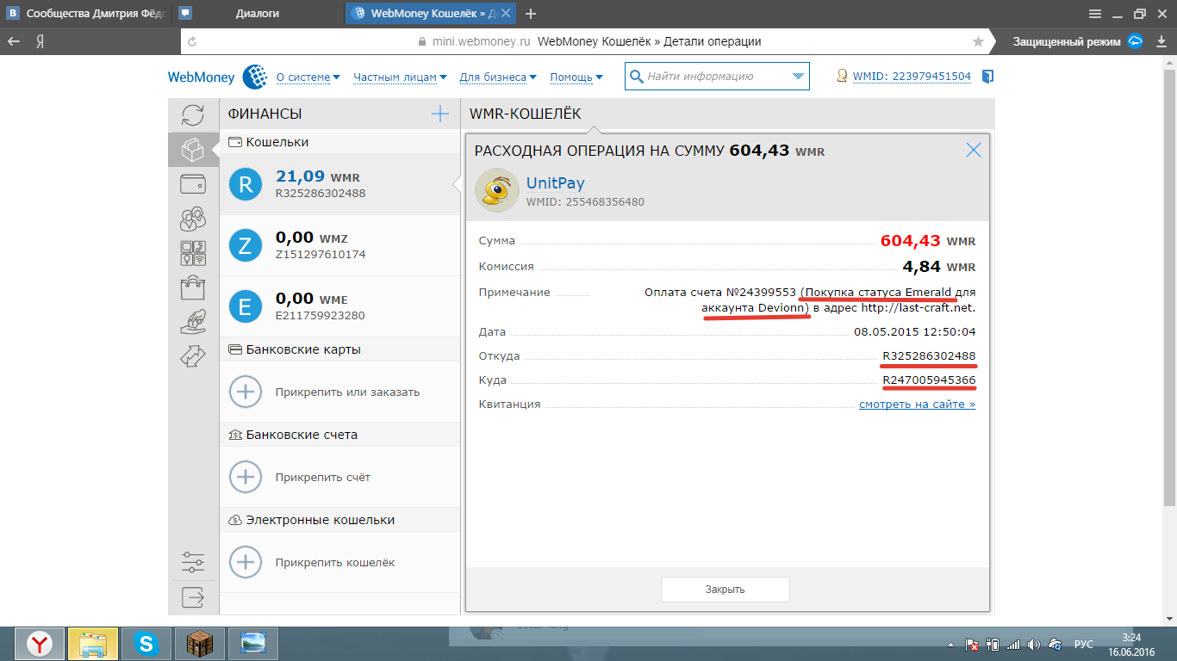
Task: Switch to the Диалоги browser tab
Action: (258, 14)
